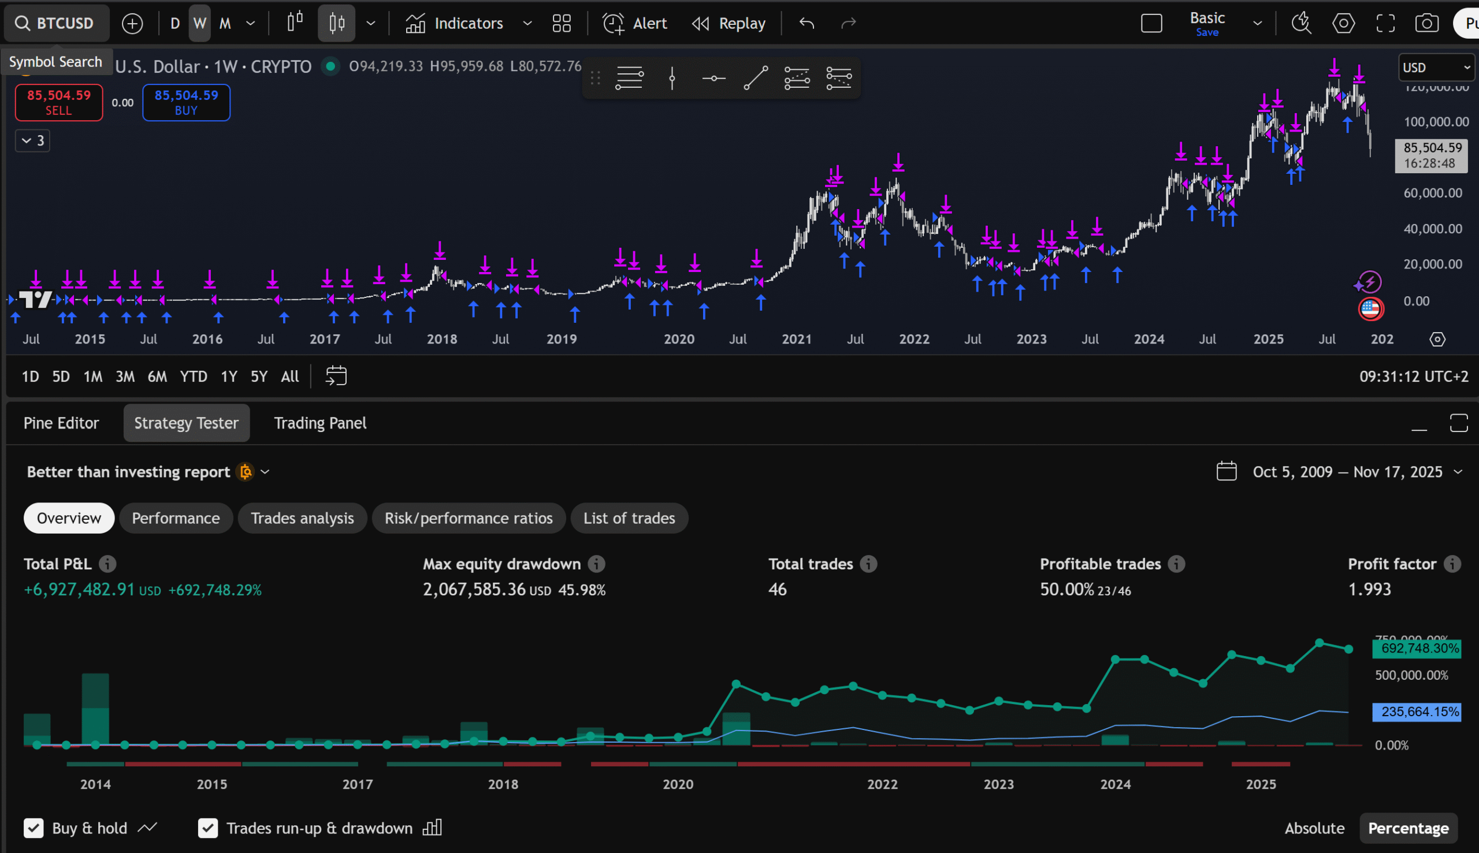Enter fullscreen mode

pyautogui.click(x=1385, y=23)
